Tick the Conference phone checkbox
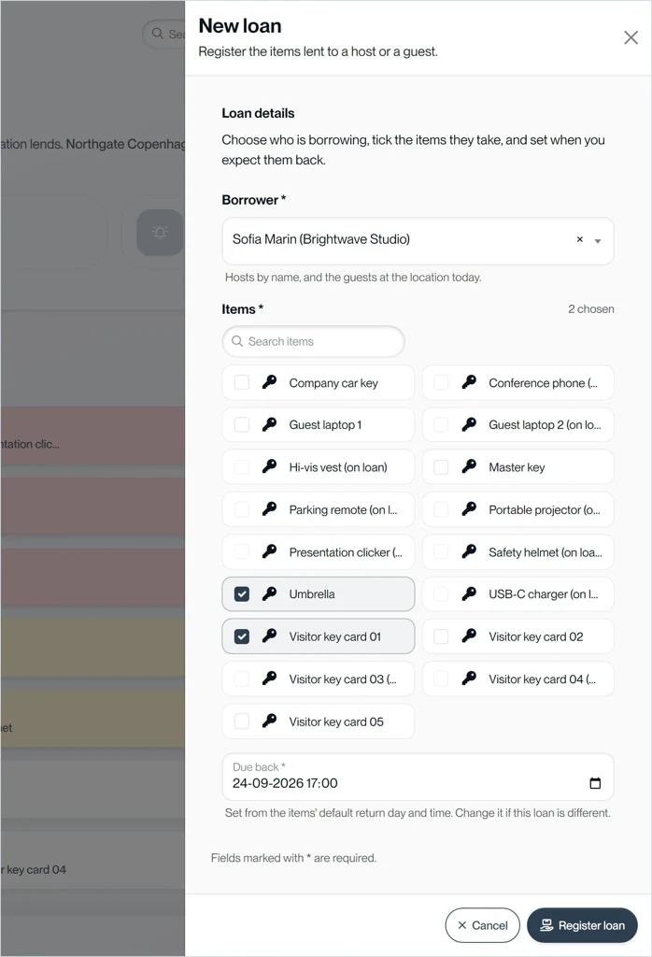This screenshot has height=957, width=652. (441, 382)
